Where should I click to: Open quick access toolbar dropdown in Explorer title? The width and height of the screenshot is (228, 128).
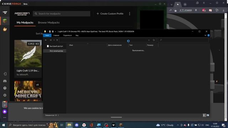tap(56, 32)
